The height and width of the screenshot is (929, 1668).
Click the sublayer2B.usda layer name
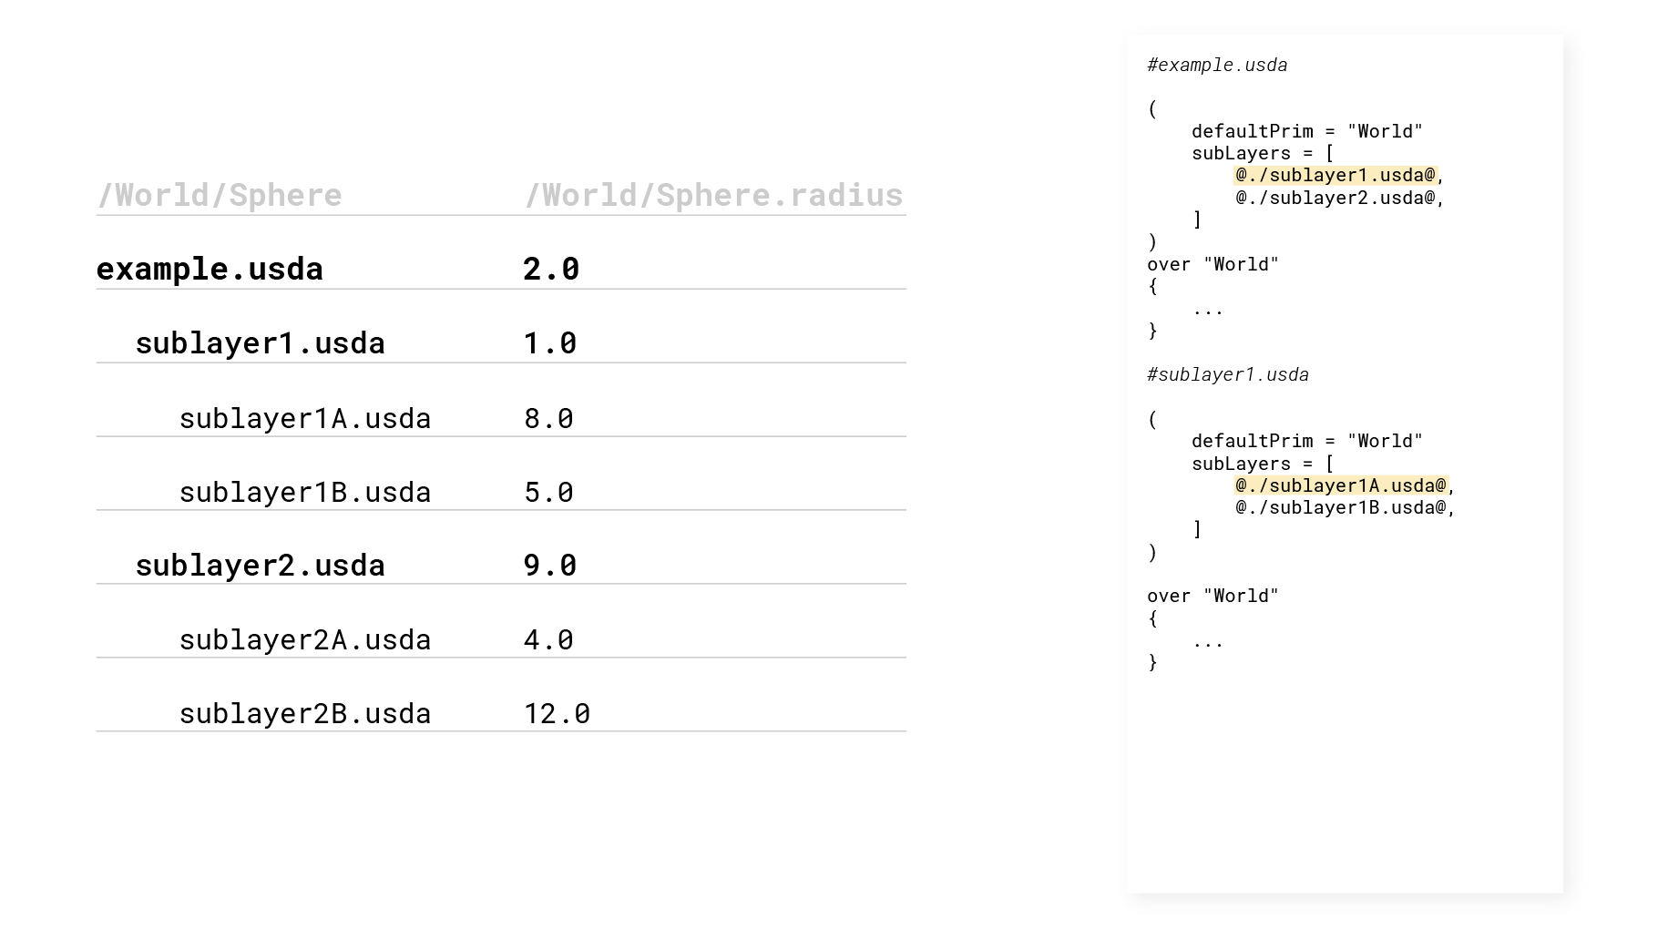304,713
